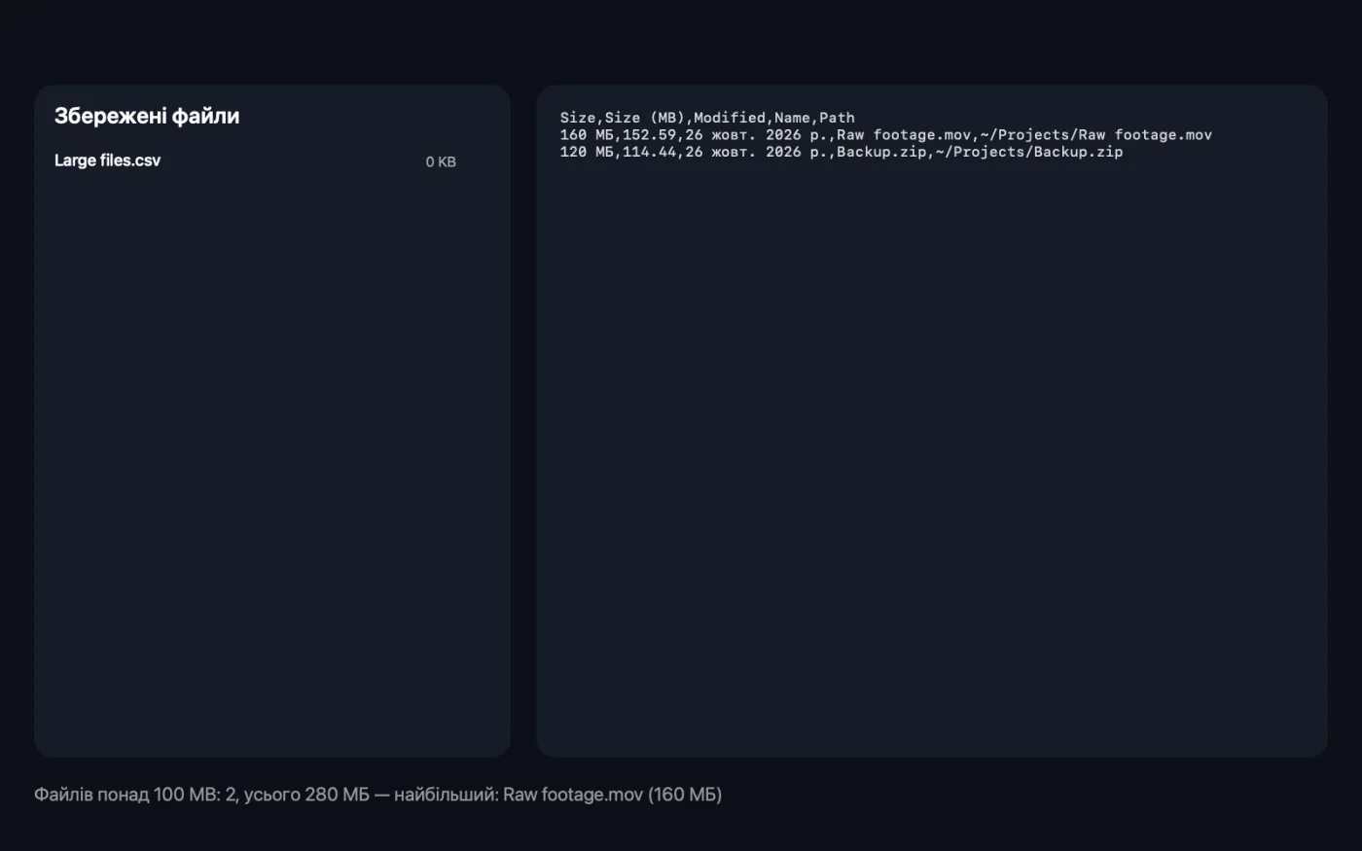Click the status summary about files over 100 MB

(377, 795)
